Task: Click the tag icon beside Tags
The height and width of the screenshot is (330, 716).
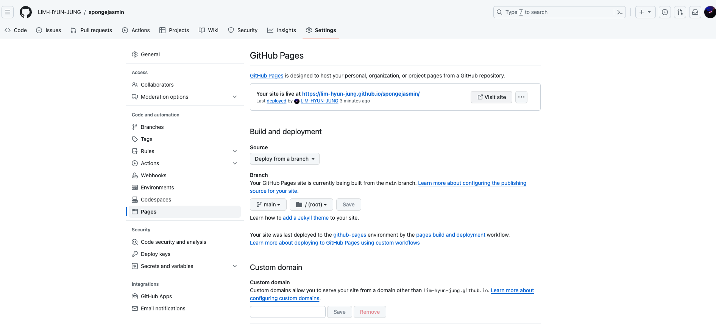Action: [x=135, y=139]
